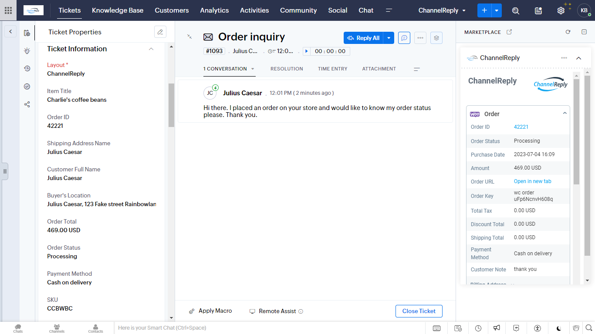595x334 pixels.
Task: Open the Reply All dropdown arrow
Action: click(x=389, y=38)
